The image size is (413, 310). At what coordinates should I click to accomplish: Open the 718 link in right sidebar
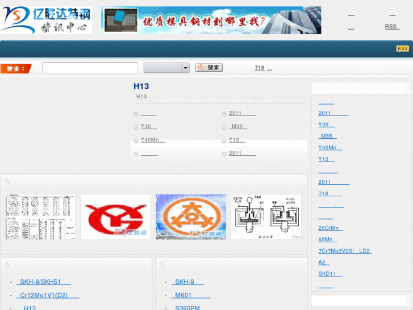click(x=329, y=193)
